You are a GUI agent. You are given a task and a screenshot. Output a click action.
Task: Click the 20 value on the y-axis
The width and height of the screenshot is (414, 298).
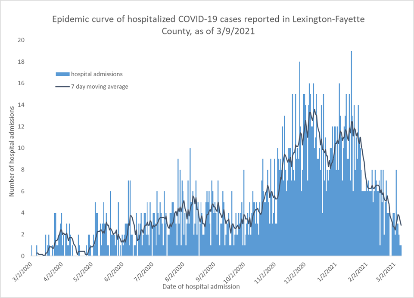(21, 40)
